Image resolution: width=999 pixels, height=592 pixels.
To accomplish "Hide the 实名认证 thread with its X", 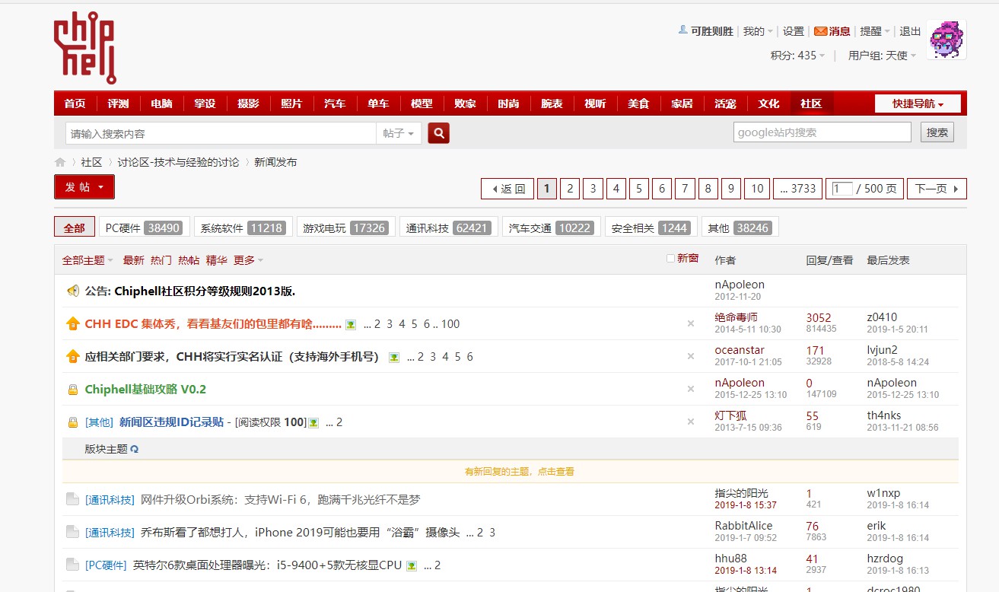I will (691, 356).
